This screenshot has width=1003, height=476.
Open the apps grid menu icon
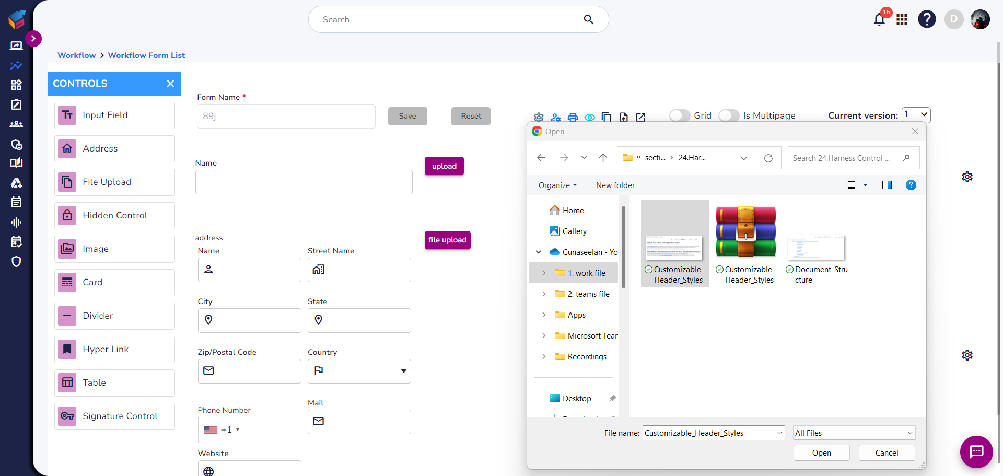902,20
